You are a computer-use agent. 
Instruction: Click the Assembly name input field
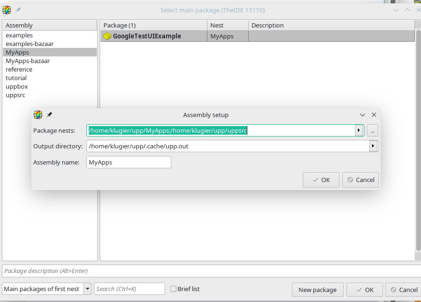coord(129,162)
